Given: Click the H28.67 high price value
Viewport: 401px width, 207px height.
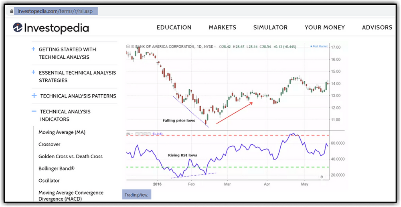Looking at the screenshot, I should coord(239,47).
